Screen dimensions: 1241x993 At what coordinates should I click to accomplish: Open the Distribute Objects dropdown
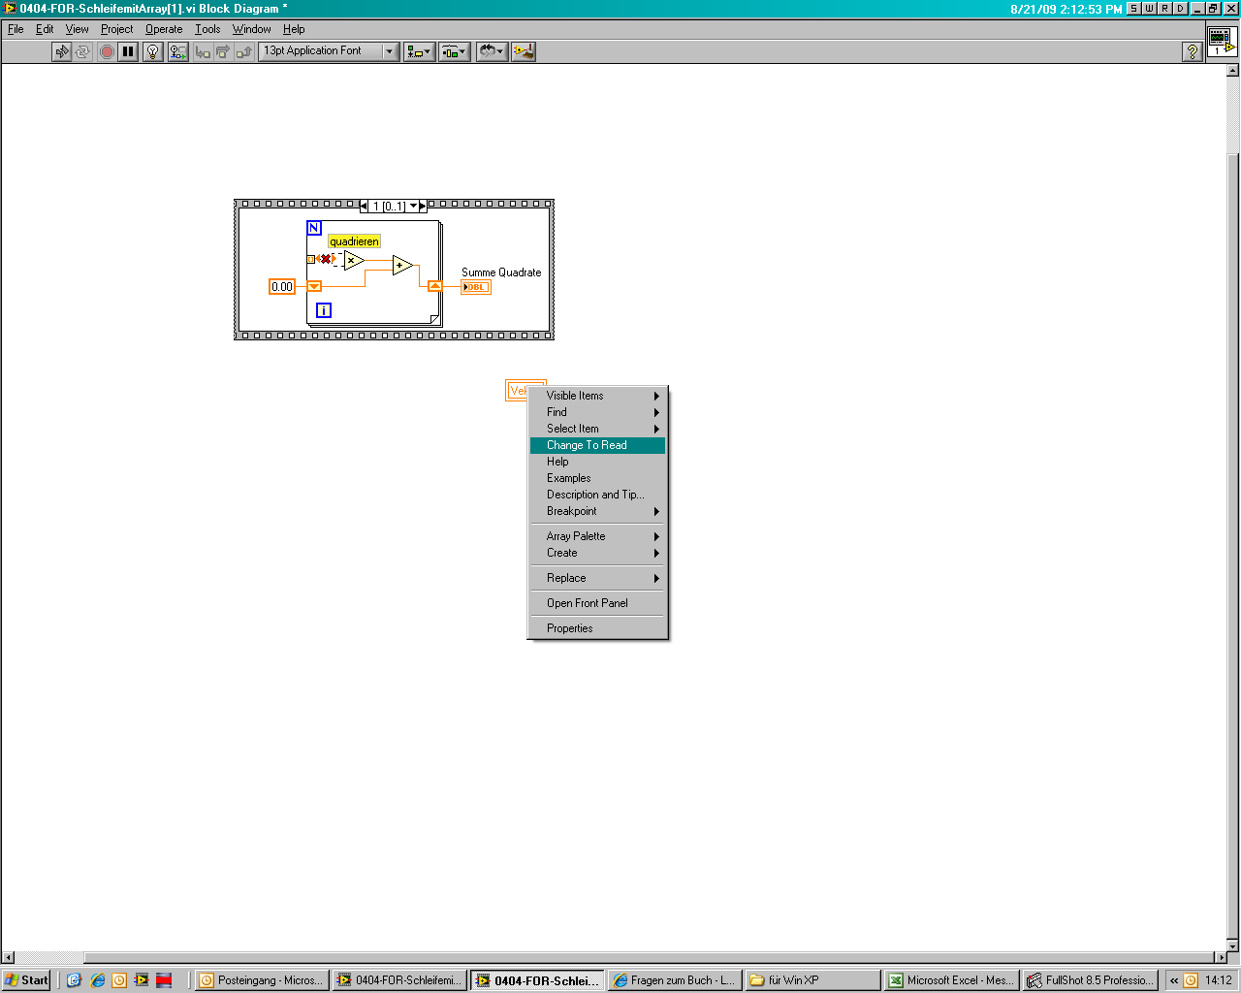coord(454,51)
